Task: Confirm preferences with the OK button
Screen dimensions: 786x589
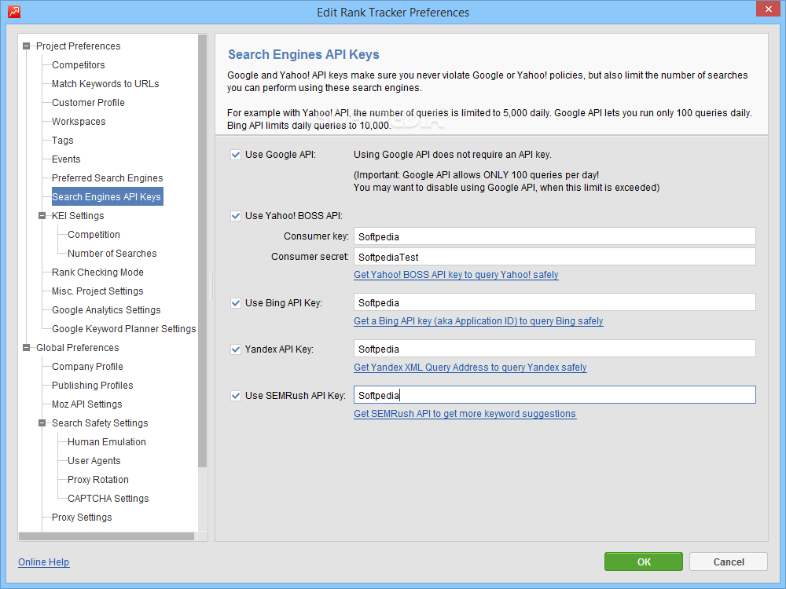Action: (644, 562)
